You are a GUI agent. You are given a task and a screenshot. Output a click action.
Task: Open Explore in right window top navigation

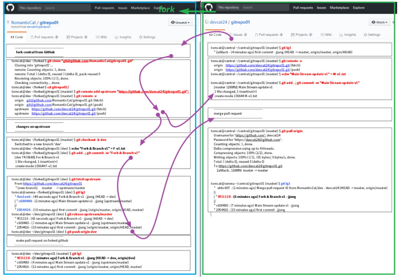coord(359,8)
